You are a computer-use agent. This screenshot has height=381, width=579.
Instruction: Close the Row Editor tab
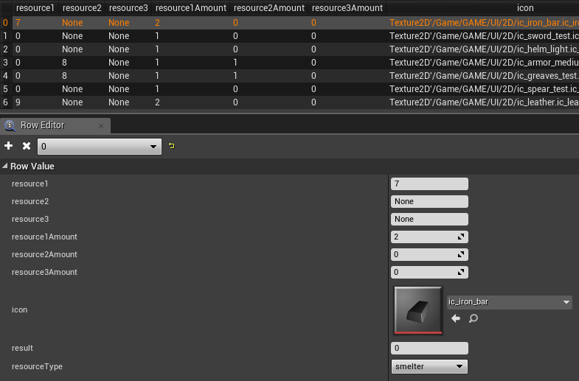103,125
